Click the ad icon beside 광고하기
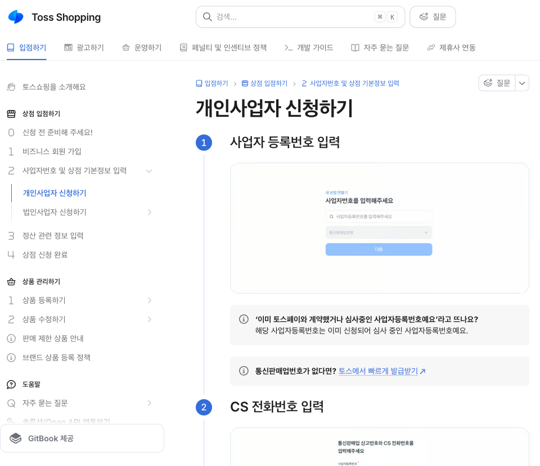The image size is (540, 466). point(68,47)
